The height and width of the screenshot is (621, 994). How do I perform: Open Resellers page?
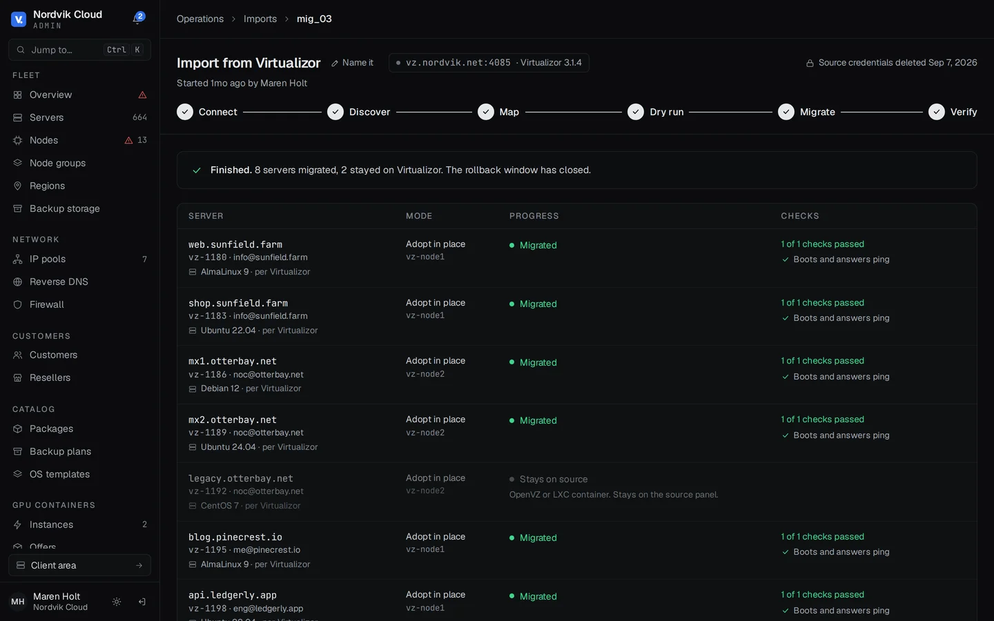[80, 377]
